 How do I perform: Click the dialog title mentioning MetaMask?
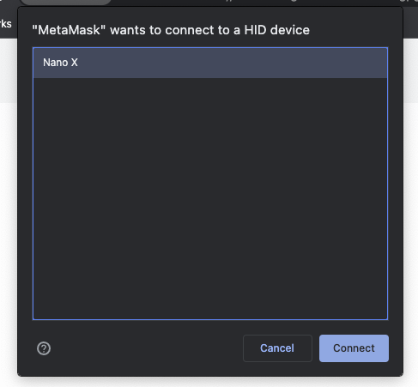click(171, 30)
